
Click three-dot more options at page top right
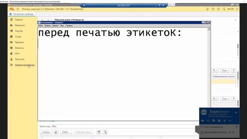(235, 20)
